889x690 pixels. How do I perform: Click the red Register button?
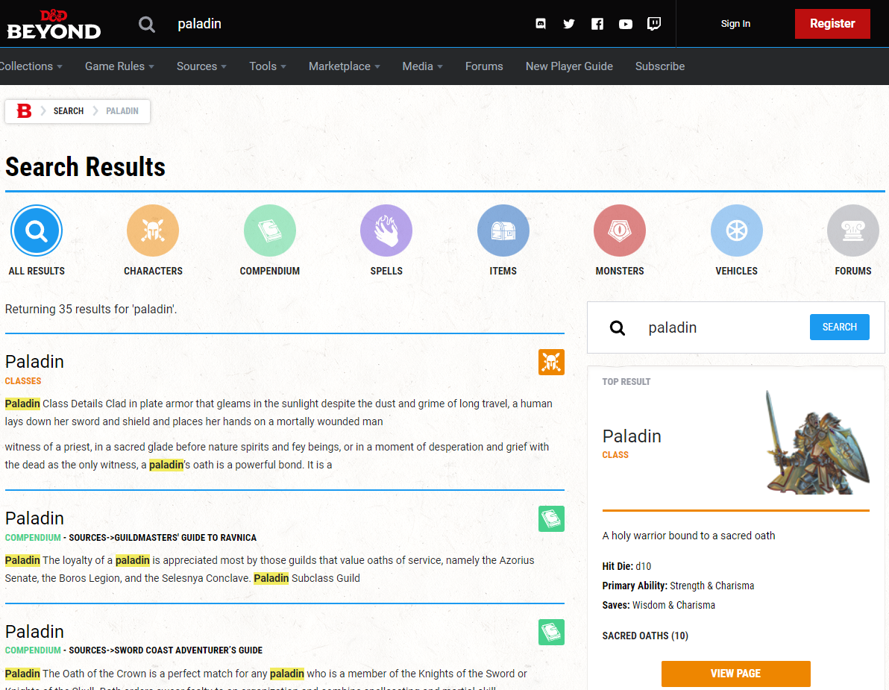832,24
